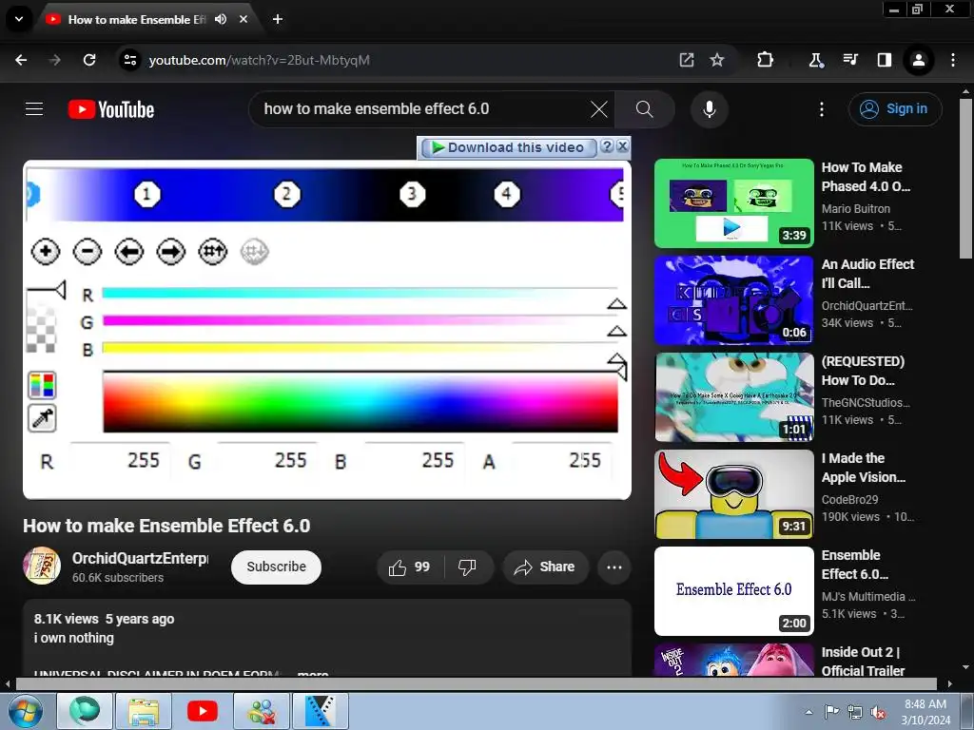The width and height of the screenshot is (974, 730).
Task: Dislike this video
Action: 467,567
